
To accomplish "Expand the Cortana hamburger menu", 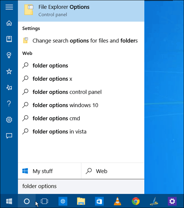I will [9, 7].
